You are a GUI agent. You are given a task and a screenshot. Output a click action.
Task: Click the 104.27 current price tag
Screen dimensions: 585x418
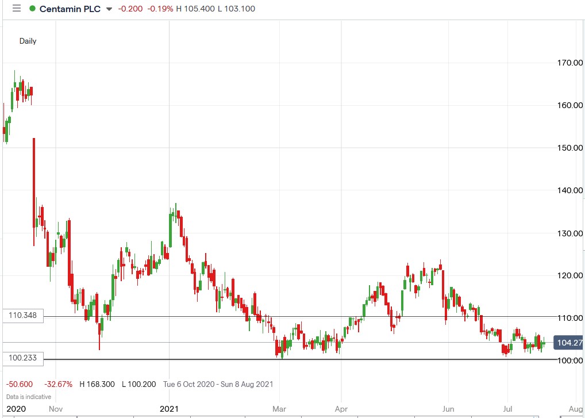[568, 341]
